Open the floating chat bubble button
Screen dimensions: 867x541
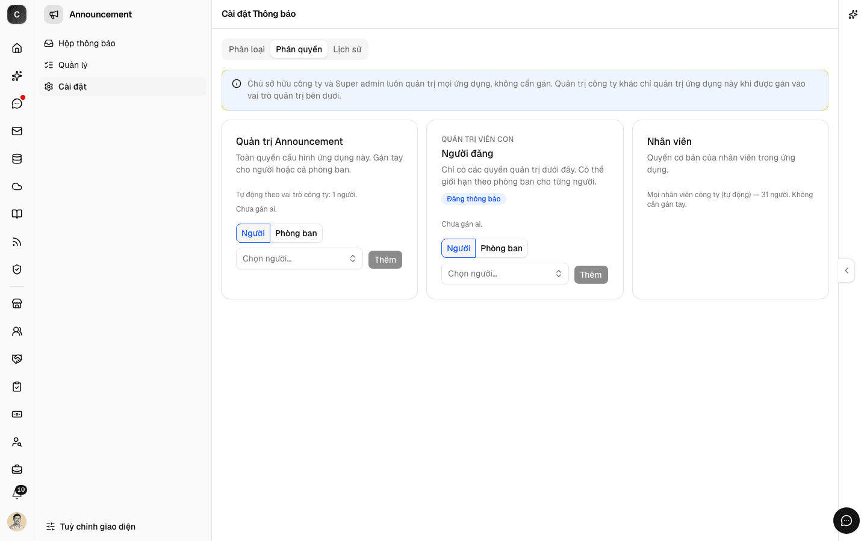(847, 521)
